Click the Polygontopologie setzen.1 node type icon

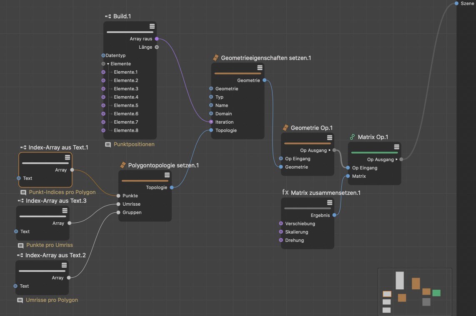[x=123, y=165]
